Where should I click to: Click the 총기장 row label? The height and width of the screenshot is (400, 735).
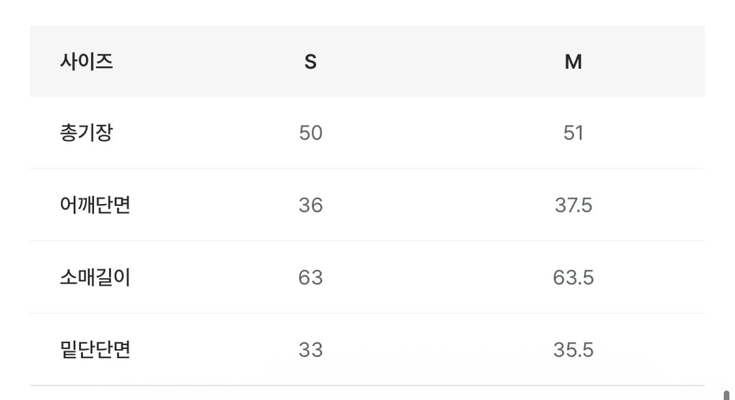click(87, 133)
